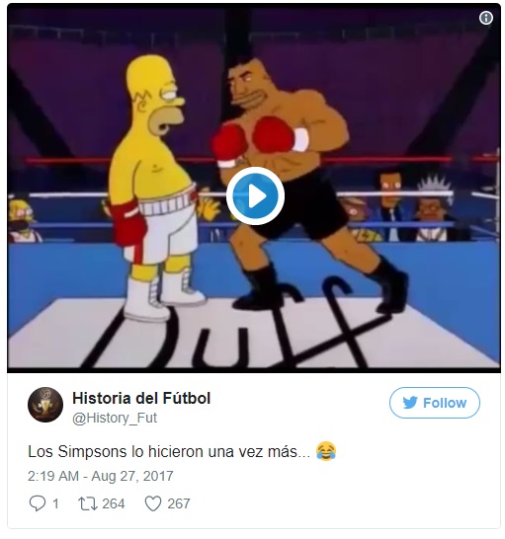Reply using the speech bubble icon
The height and width of the screenshot is (539, 505).
pyautogui.click(x=38, y=503)
